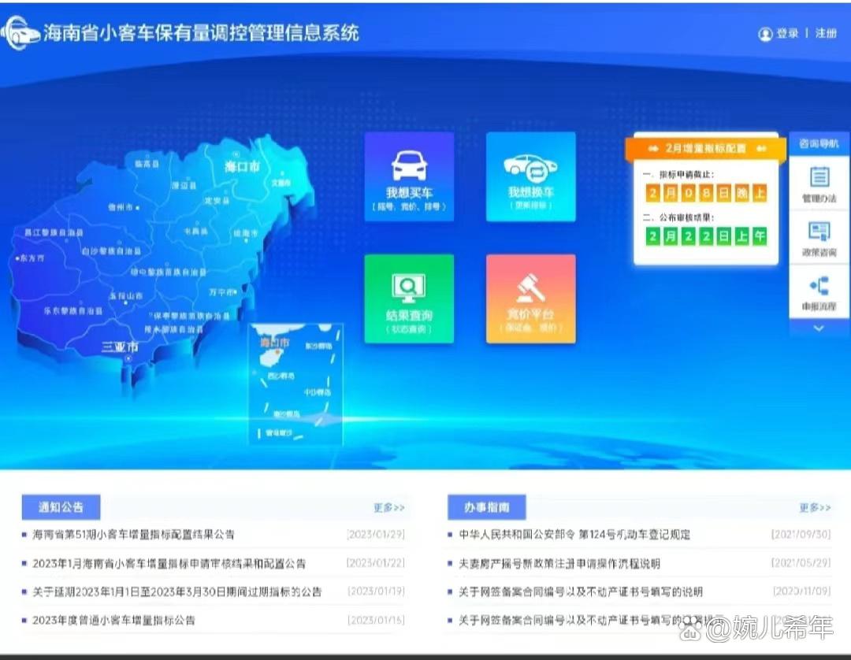Image resolution: width=851 pixels, height=660 pixels.
Task: Expand the sidebar down chevron
Action: click(x=819, y=328)
